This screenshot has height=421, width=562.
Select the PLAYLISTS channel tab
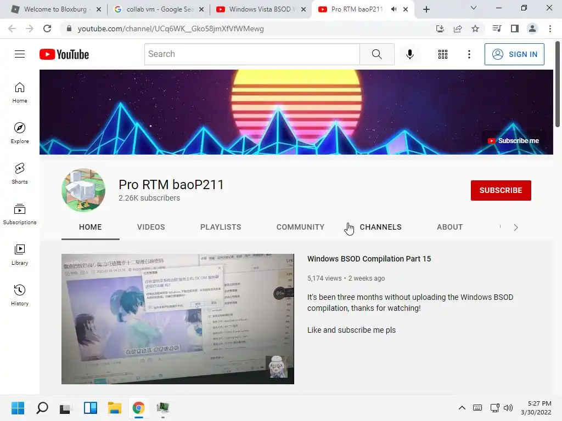point(221,227)
